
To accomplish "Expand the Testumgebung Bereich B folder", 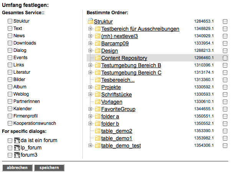I will [x=90, y=65].
